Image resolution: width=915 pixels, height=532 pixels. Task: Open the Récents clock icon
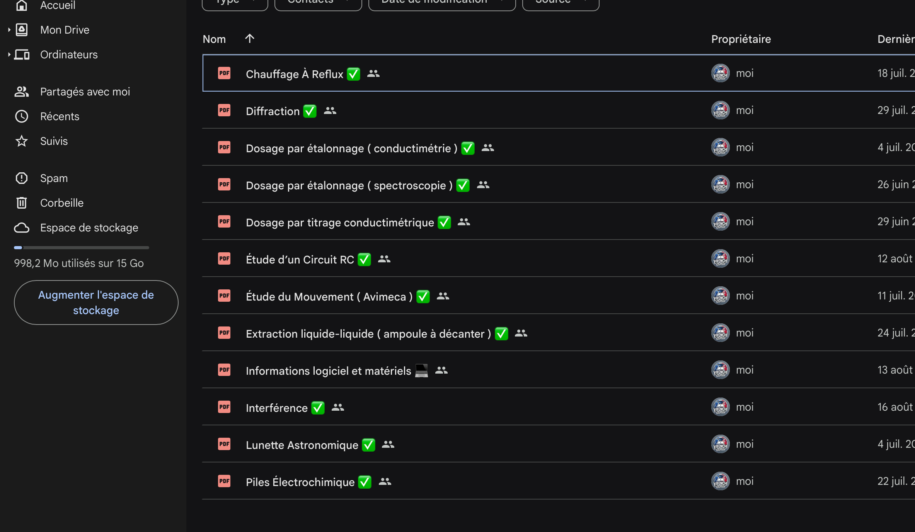[x=22, y=116]
